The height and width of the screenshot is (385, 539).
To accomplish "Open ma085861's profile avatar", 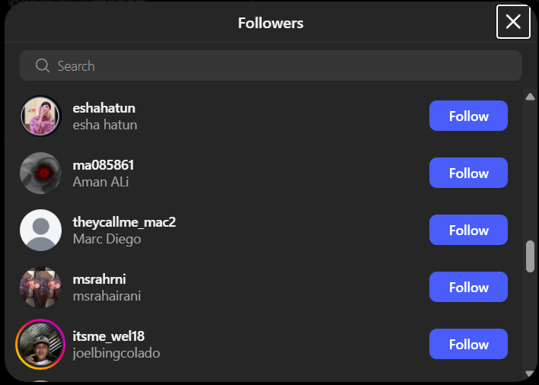I will [40, 173].
